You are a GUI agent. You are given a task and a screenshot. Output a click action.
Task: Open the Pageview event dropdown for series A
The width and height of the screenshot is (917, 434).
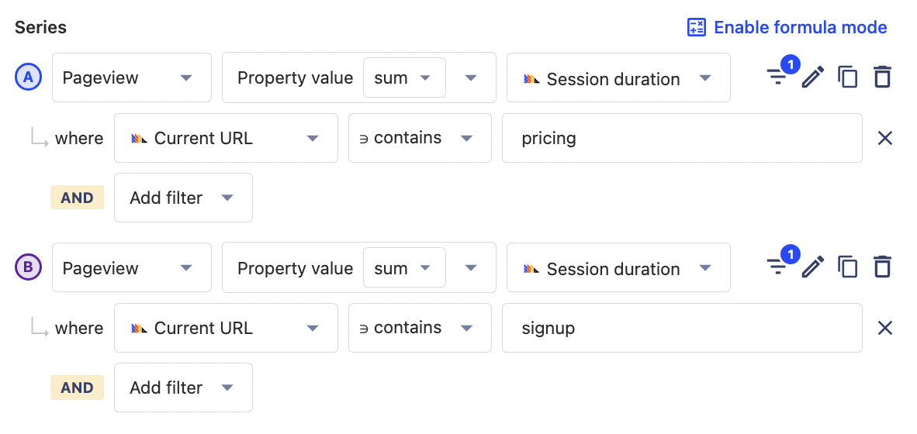131,77
